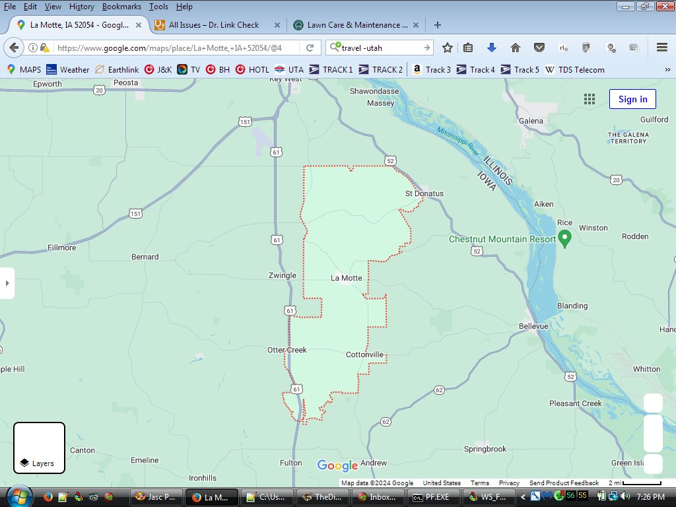Screen dimensions: 676x507
Task: Show more bookmarks with the overflow chevron
Action: coord(667,69)
